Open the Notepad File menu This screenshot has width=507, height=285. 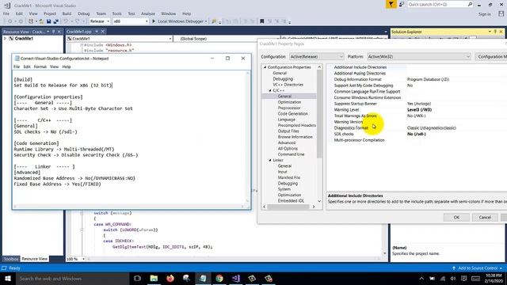(17, 66)
